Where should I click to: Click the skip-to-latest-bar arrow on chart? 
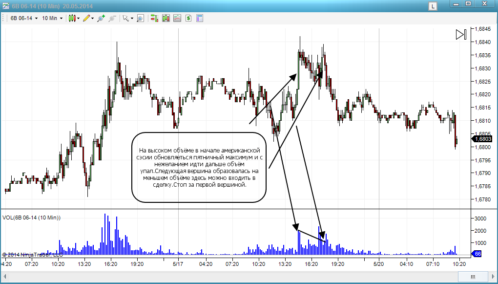pyautogui.click(x=461, y=34)
